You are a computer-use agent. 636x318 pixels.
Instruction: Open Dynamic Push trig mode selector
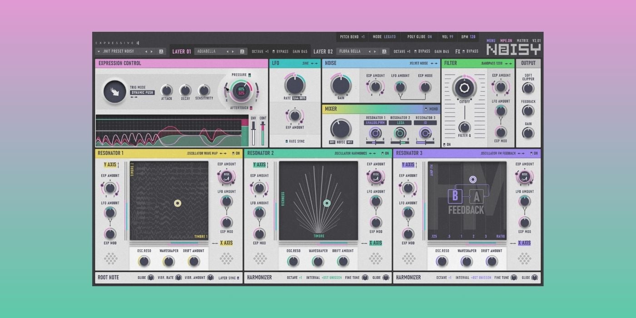click(142, 93)
